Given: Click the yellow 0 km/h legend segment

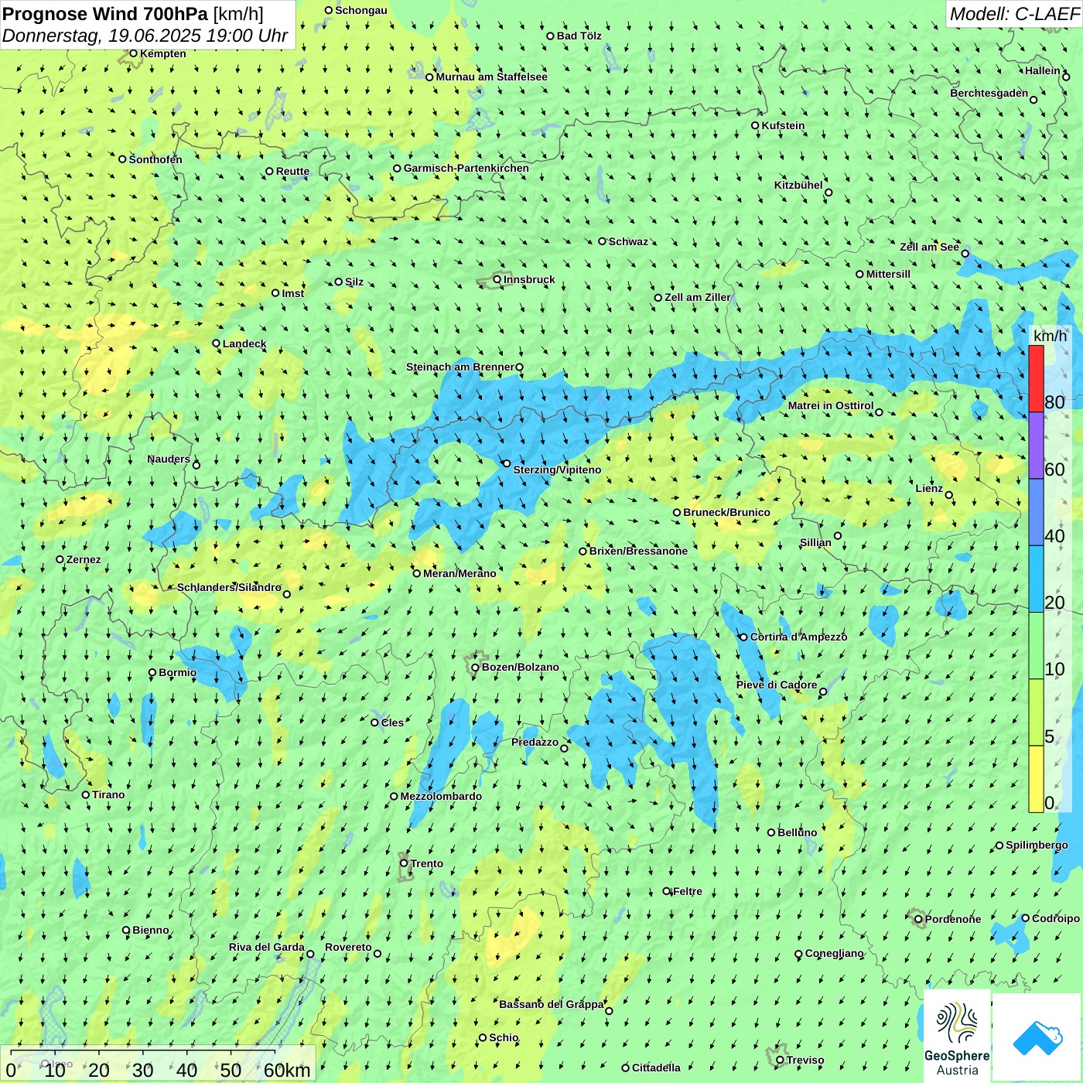Looking at the screenshot, I should (1036, 779).
